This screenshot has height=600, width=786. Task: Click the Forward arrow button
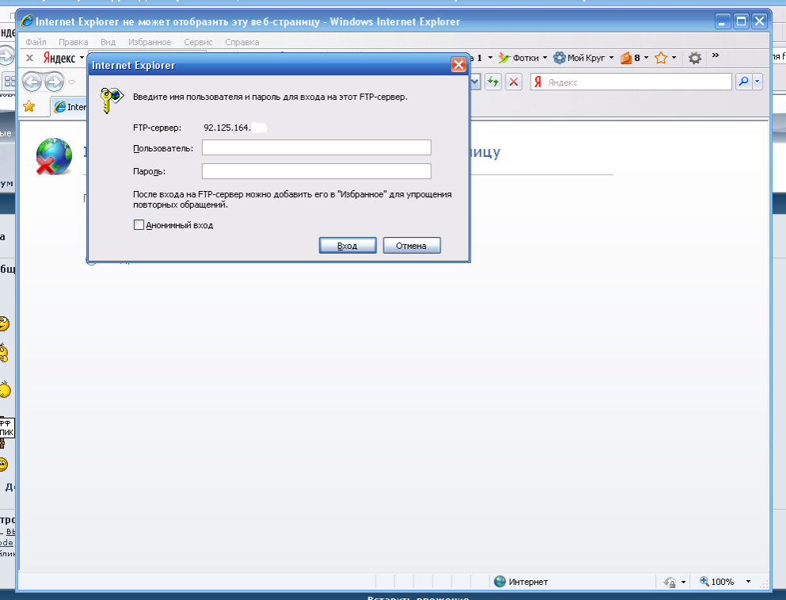click(54, 82)
